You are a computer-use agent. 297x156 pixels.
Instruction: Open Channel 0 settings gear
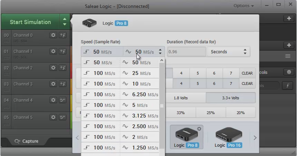click(x=53, y=35)
